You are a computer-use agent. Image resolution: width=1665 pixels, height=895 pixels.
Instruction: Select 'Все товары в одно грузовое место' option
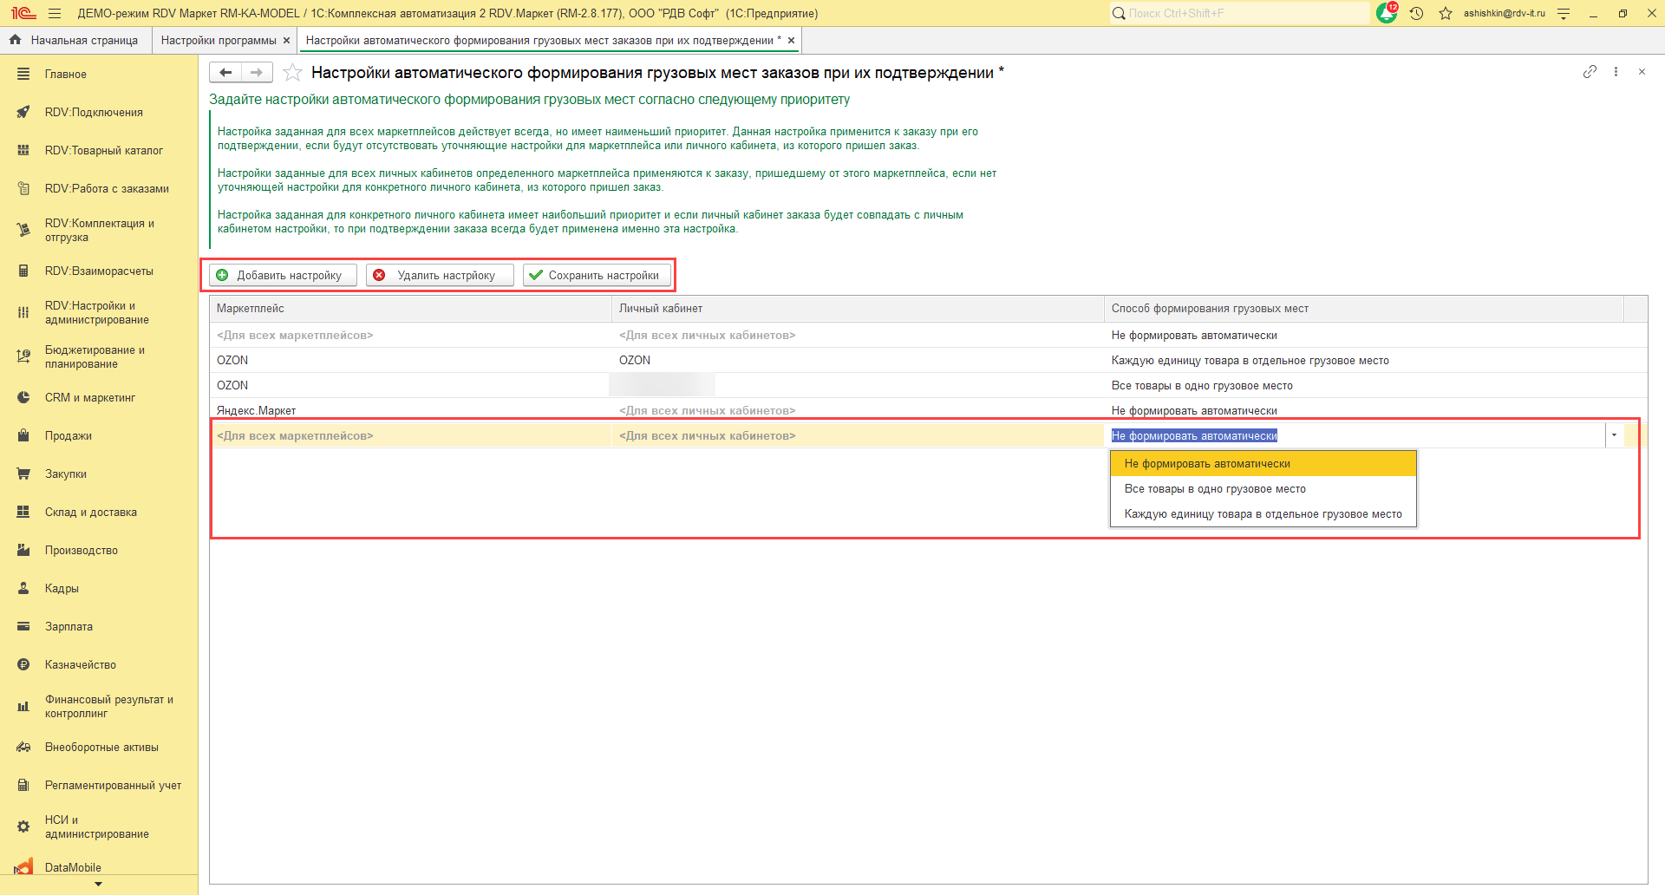coord(1214,489)
